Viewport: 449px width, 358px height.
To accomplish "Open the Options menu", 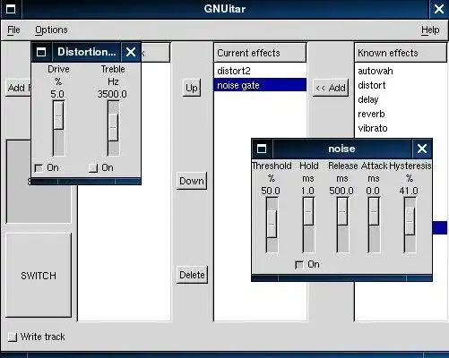I will (x=51, y=30).
